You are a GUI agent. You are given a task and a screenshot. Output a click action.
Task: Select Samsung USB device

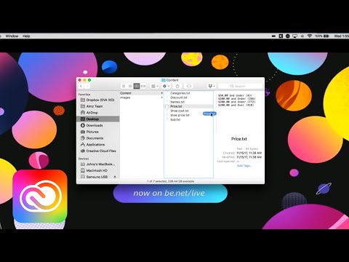(x=96, y=177)
